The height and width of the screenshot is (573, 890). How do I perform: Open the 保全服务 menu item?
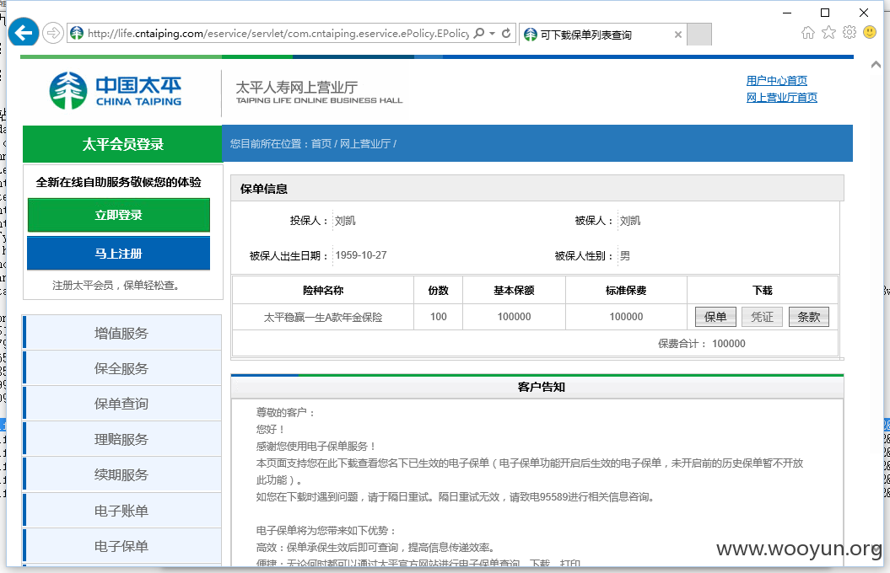click(122, 368)
